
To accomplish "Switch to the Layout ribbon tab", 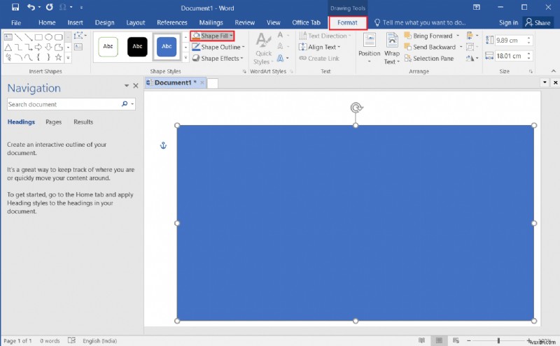I will coord(135,22).
